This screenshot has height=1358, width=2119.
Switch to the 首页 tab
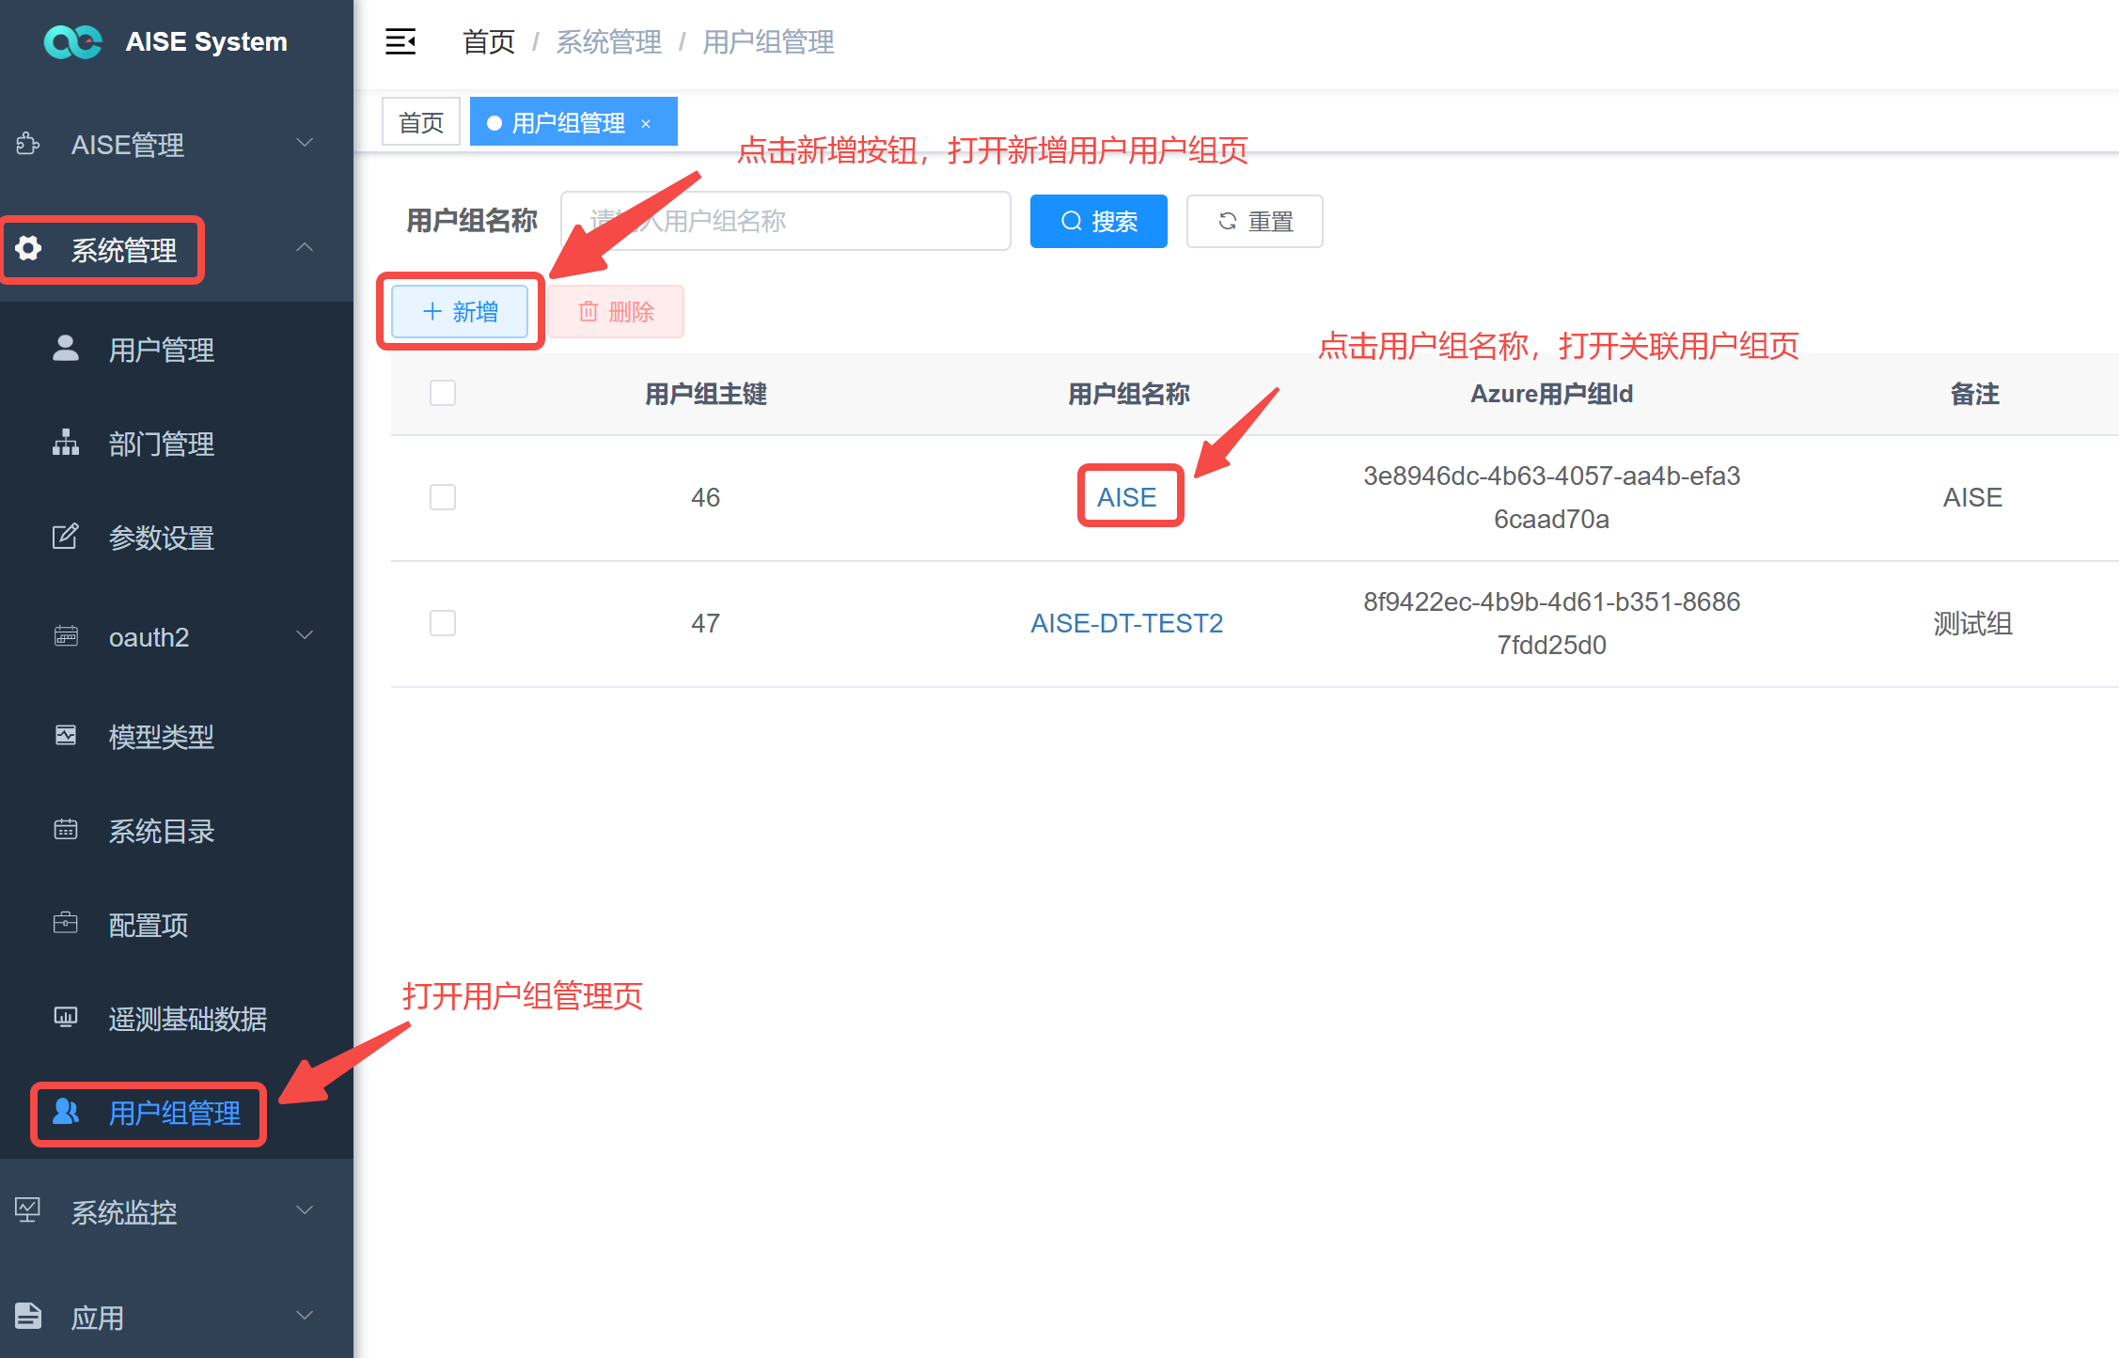point(421,122)
